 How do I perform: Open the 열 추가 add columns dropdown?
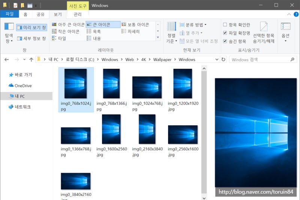point(191,33)
